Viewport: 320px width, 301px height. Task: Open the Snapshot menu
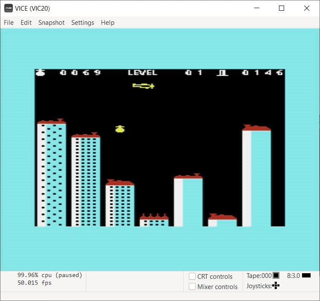click(x=51, y=23)
